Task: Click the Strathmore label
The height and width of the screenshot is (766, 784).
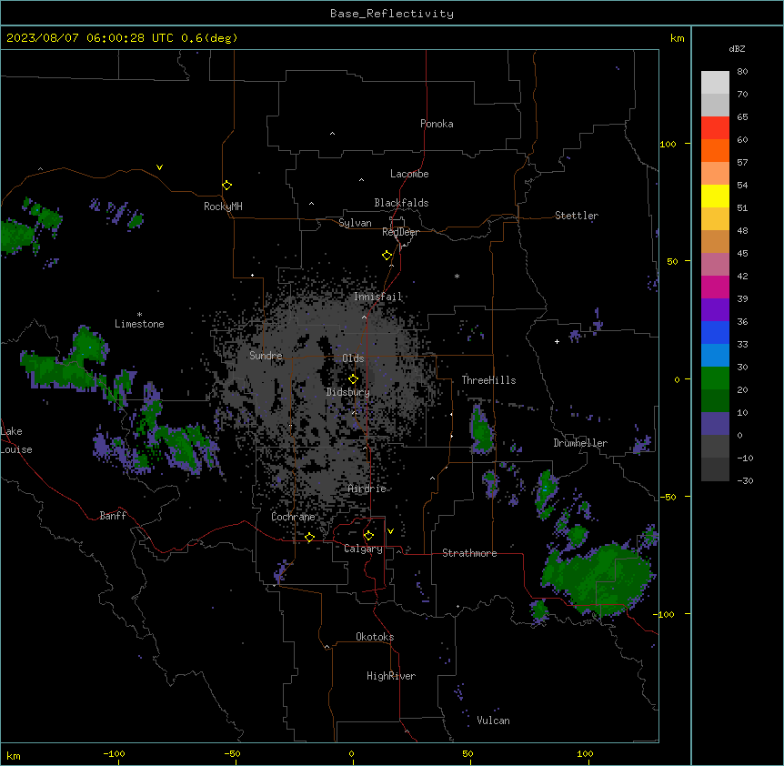Action: point(469,553)
